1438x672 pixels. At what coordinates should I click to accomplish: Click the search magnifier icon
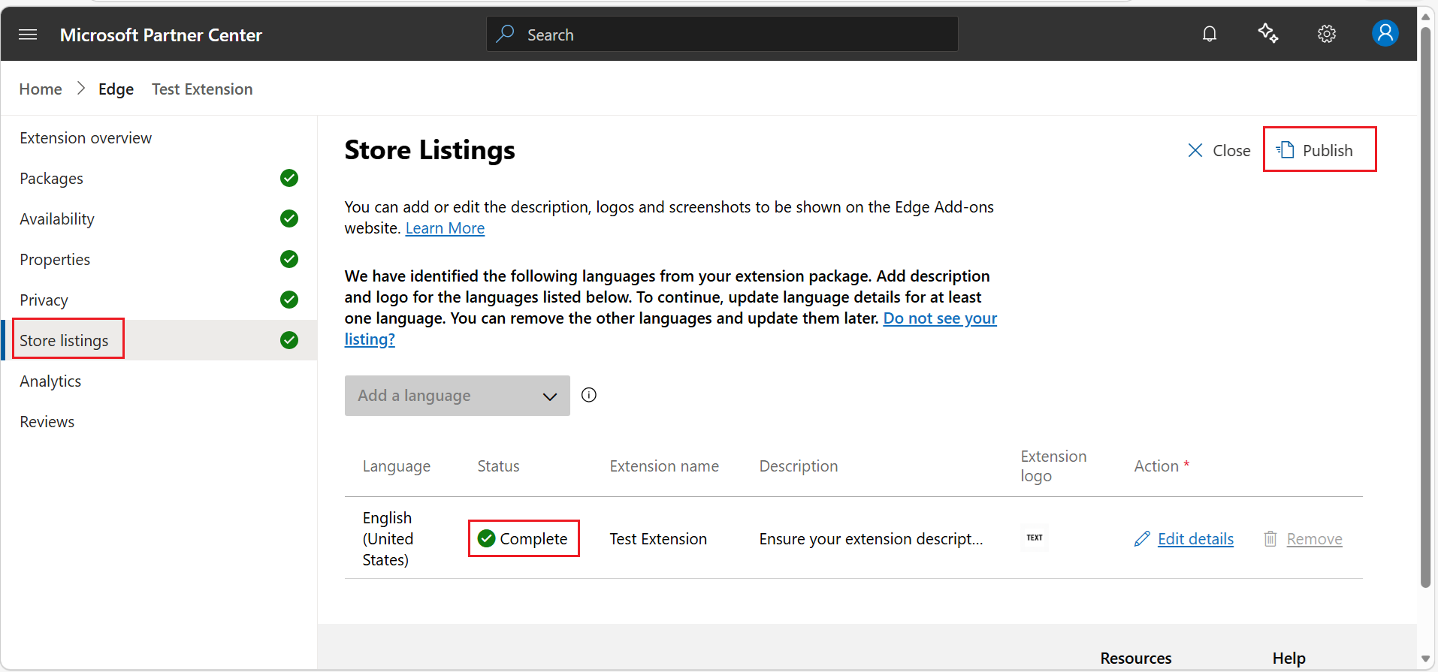coord(506,34)
